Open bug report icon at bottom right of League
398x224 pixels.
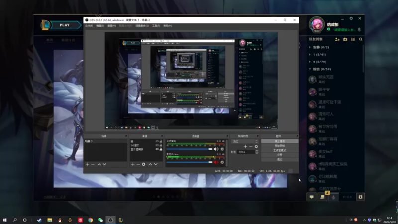point(360,197)
